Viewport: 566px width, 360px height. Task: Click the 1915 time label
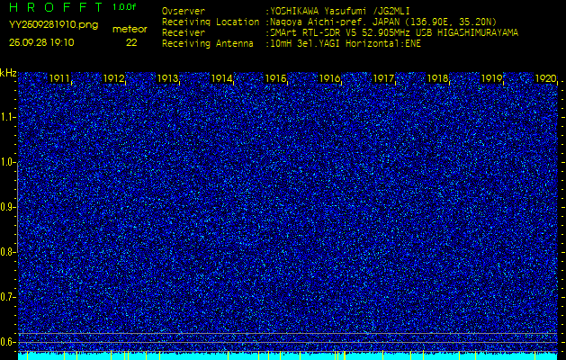275,78
